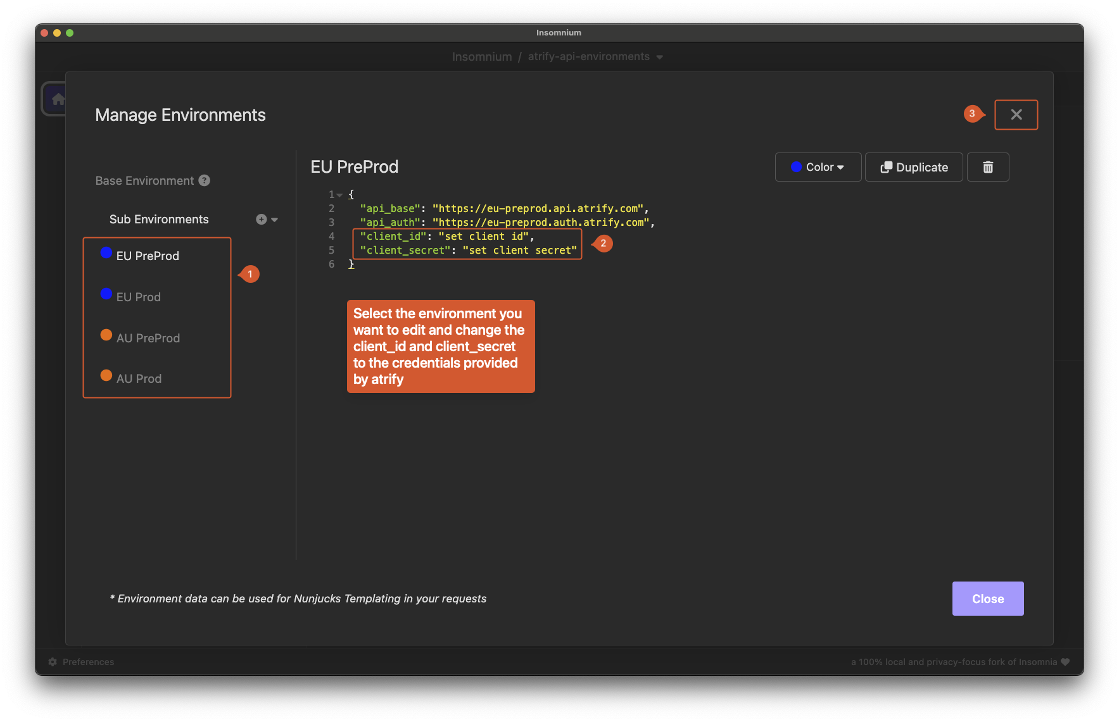Open the Base Environment
The width and height of the screenshot is (1119, 722).
144,180
